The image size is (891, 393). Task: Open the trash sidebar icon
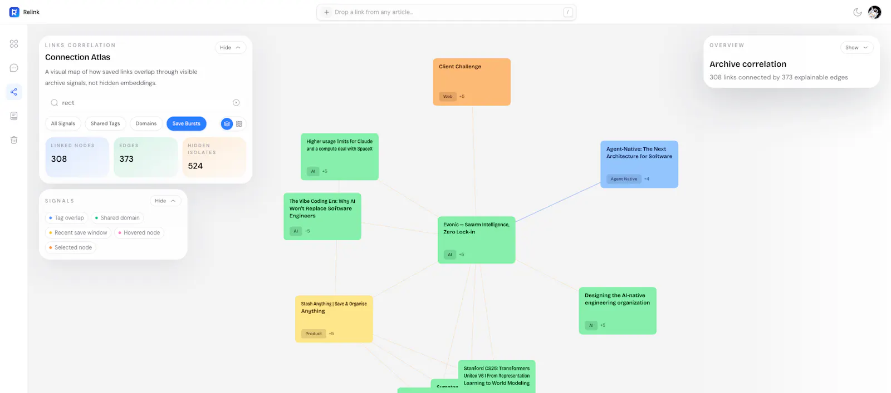click(14, 140)
